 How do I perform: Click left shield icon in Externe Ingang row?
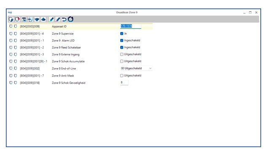pos(11,55)
